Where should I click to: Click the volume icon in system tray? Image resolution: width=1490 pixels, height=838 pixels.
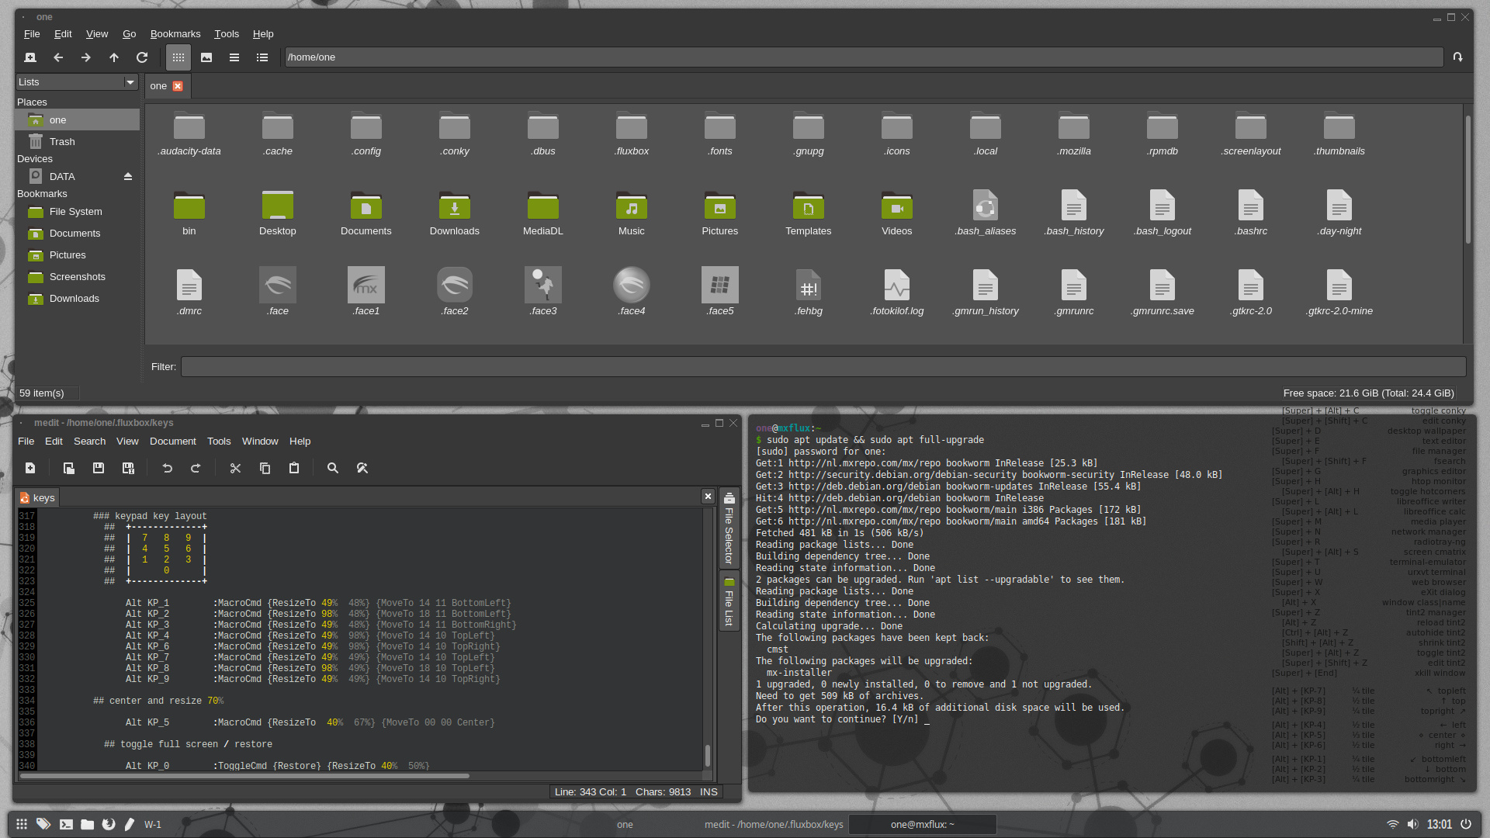(1413, 825)
